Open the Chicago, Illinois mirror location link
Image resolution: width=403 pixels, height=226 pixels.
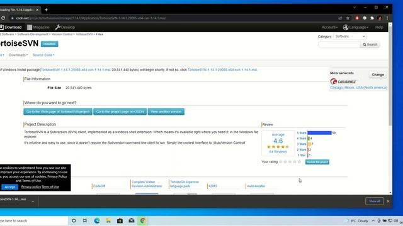pos(358,88)
